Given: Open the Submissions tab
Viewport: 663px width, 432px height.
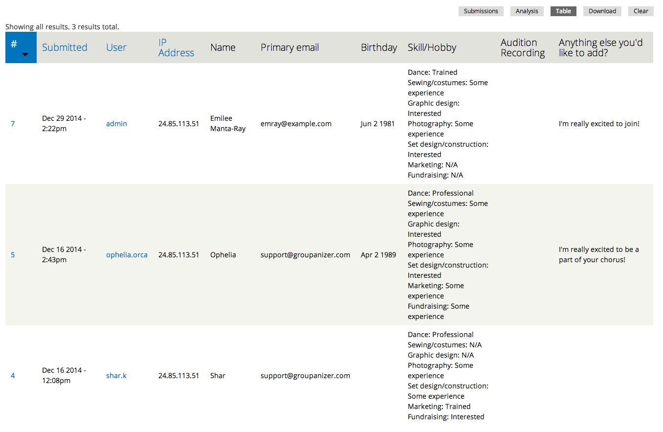Looking at the screenshot, I should click(481, 11).
